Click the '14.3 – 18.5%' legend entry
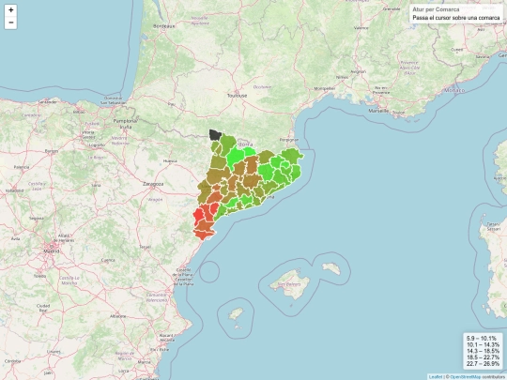507x380 pixels. 484,351
